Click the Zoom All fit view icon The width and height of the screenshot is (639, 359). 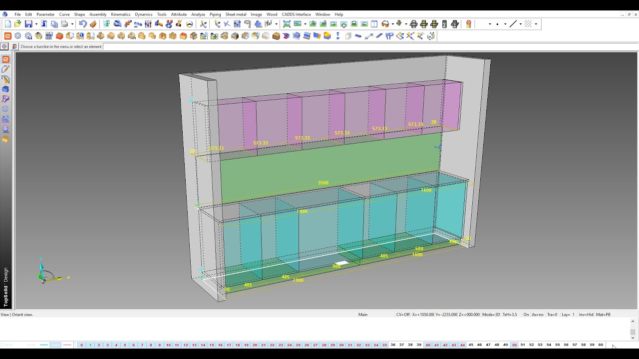click(287, 23)
